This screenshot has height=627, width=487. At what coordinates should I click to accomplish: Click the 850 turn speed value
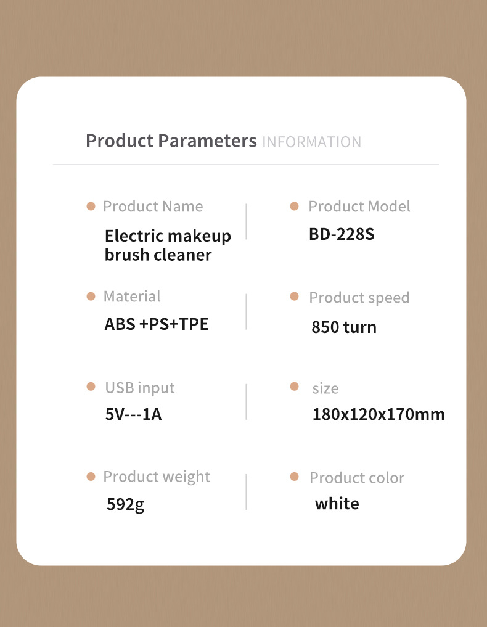pyautogui.click(x=344, y=327)
